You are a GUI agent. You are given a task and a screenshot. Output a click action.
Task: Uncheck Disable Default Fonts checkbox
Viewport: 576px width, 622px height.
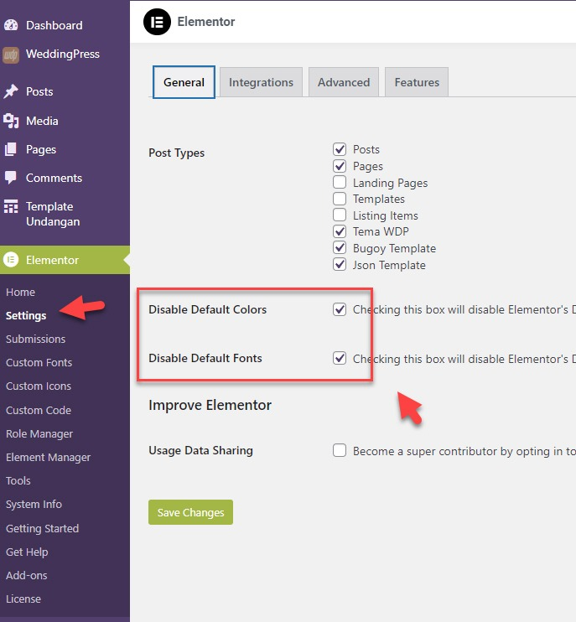(340, 358)
